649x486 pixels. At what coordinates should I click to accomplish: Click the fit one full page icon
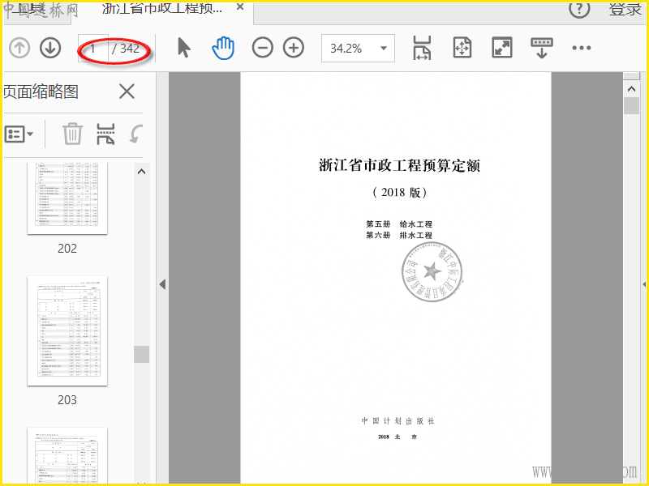462,48
